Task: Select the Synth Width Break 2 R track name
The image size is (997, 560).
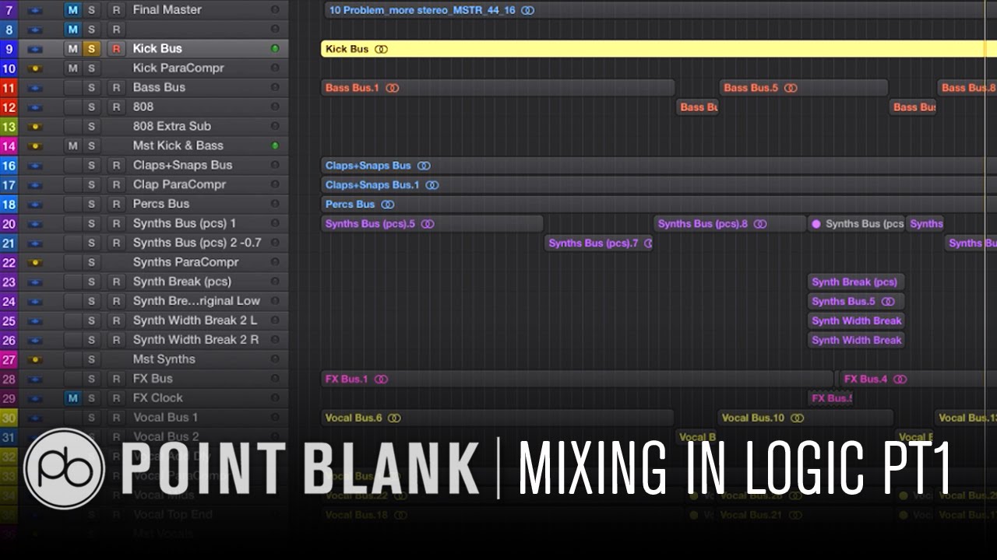Action: click(x=196, y=341)
